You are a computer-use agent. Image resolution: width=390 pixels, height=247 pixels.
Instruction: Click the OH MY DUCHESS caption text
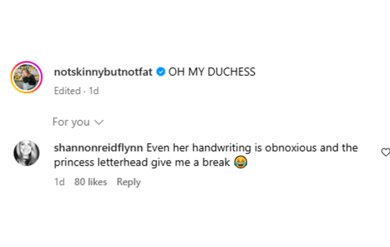pyautogui.click(x=212, y=72)
